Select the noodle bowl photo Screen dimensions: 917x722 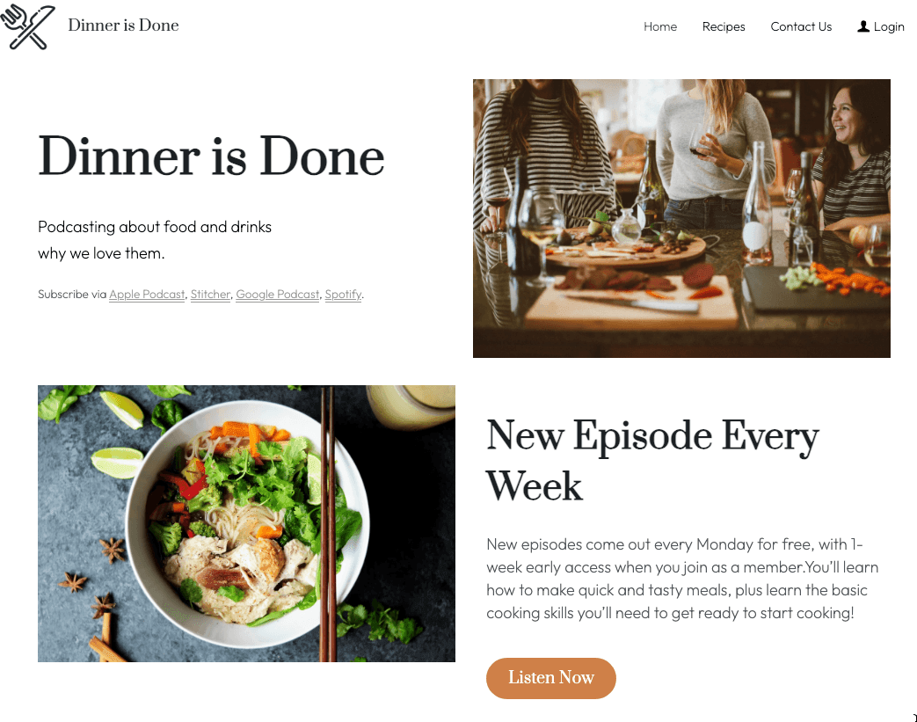coord(246,523)
